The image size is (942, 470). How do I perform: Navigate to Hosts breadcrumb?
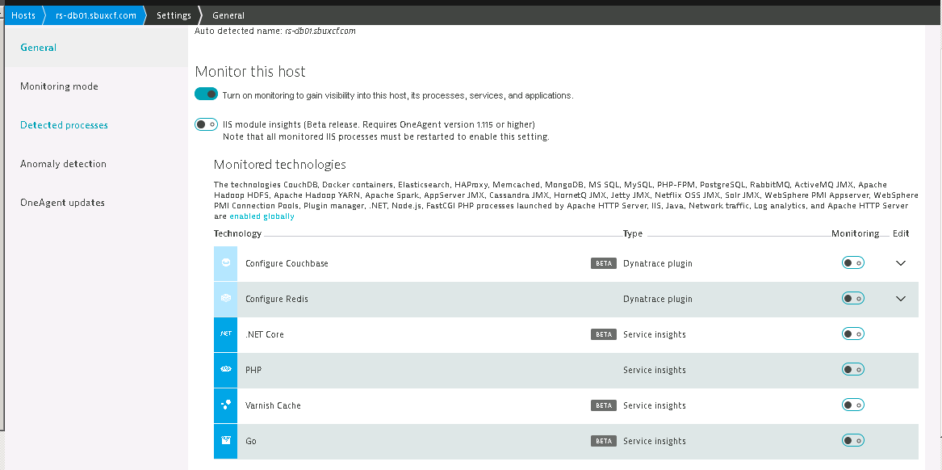(x=23, y=15)
